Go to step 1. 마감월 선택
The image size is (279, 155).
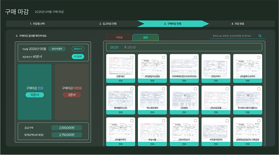[x=39, y=24]
